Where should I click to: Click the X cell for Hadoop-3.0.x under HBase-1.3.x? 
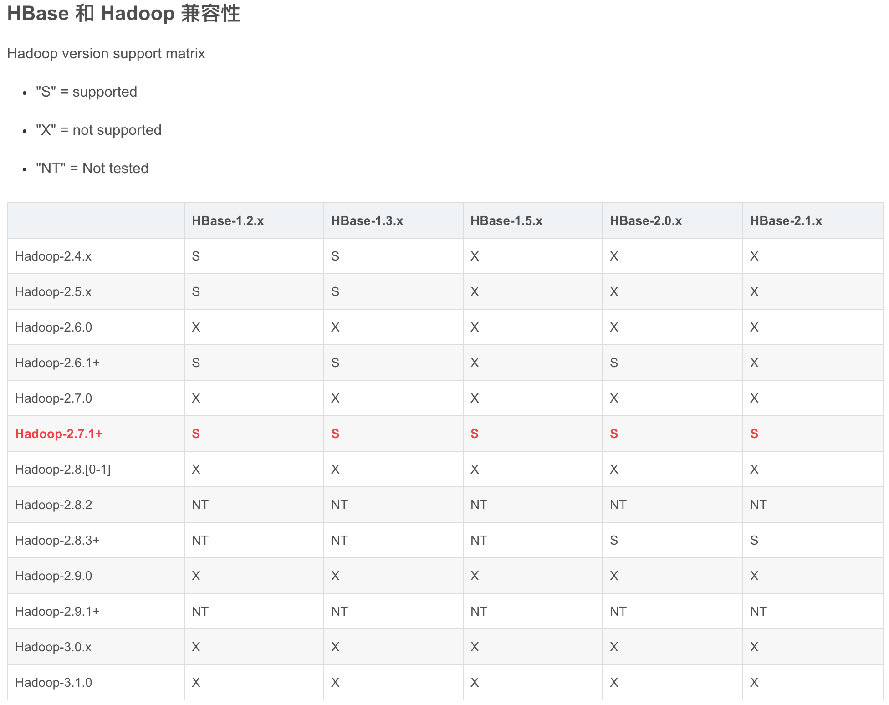(335, 647)
